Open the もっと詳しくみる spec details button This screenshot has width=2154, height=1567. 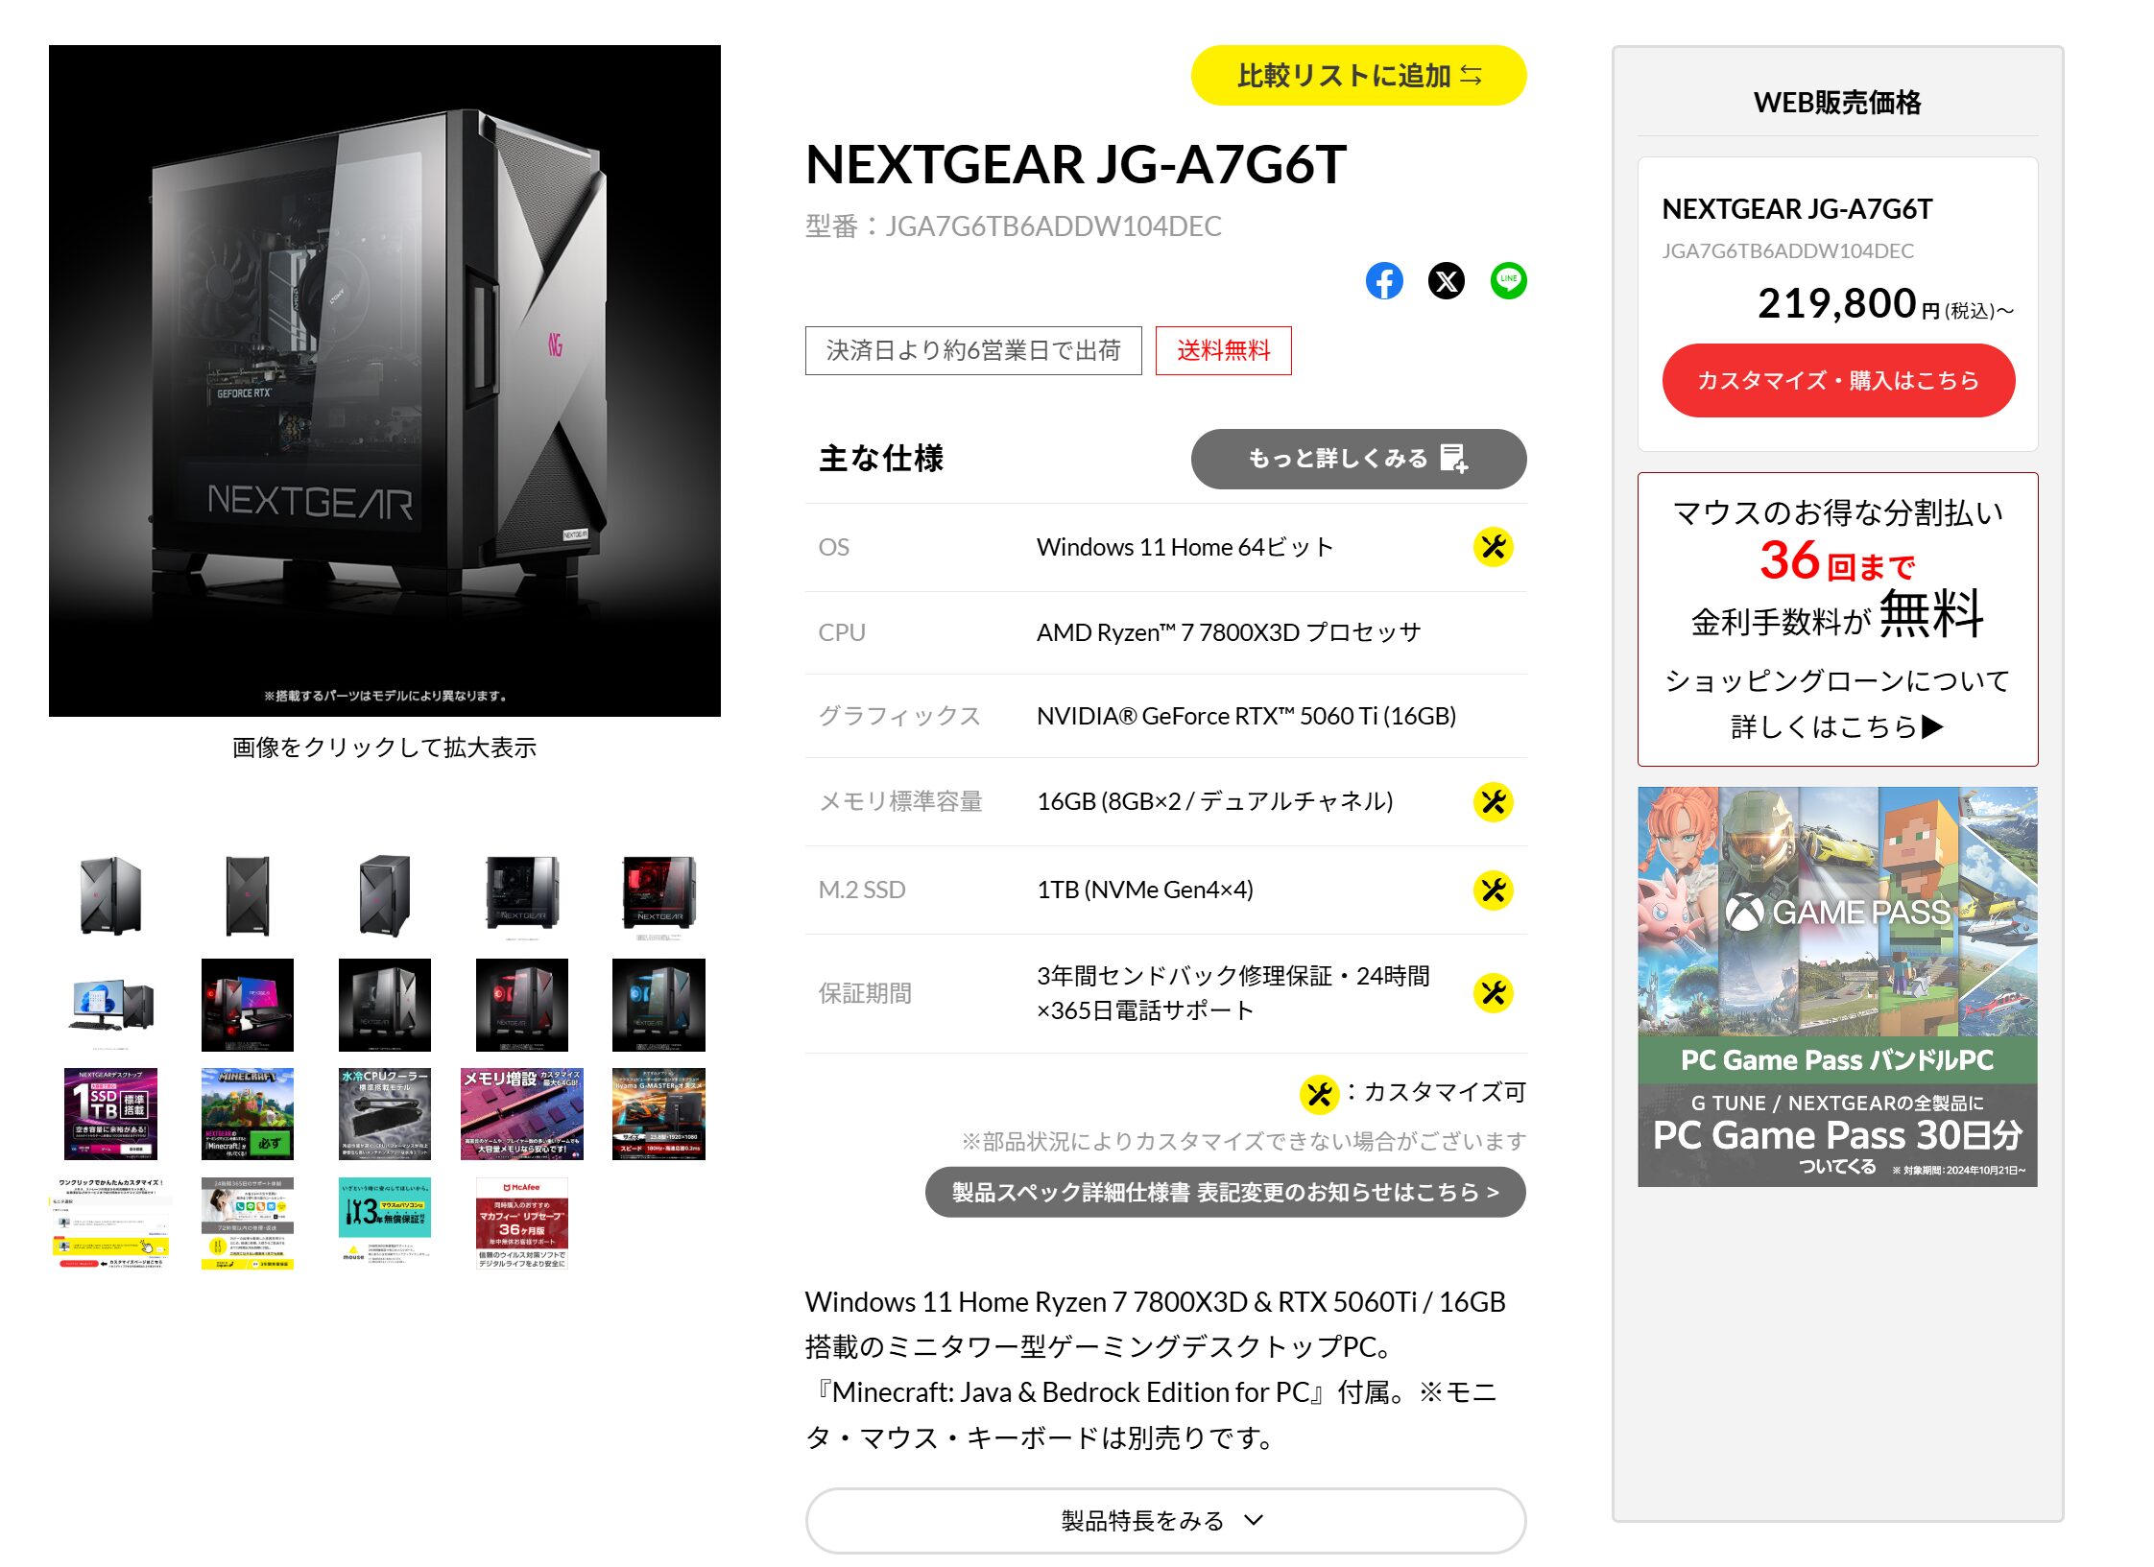[1358, 459]
